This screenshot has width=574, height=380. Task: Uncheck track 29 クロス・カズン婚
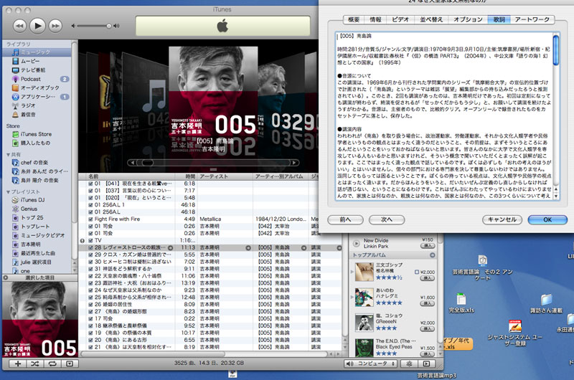point(90,255)
